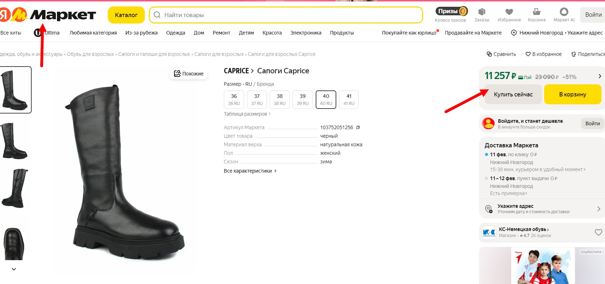
Task: Open Красота menu item
Action: (272, 33)
